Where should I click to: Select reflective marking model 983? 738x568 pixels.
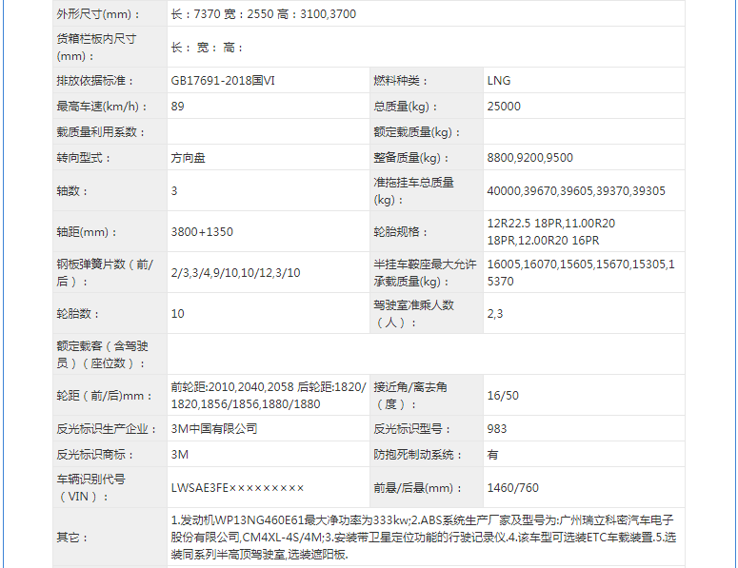(x=497, y=429)
